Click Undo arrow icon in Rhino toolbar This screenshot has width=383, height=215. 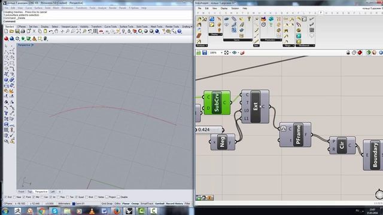(x=51, y=31)
